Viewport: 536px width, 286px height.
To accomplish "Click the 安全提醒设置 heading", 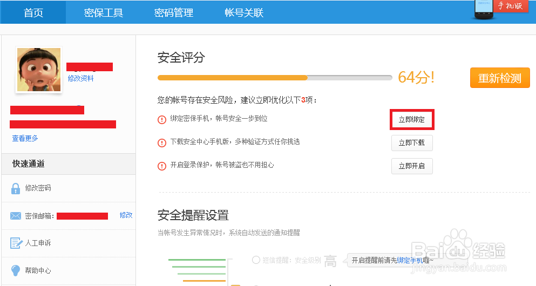I will coord(193,215).
